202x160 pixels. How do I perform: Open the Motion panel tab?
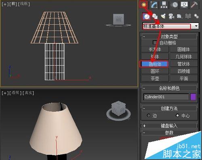tap(175, 5)
